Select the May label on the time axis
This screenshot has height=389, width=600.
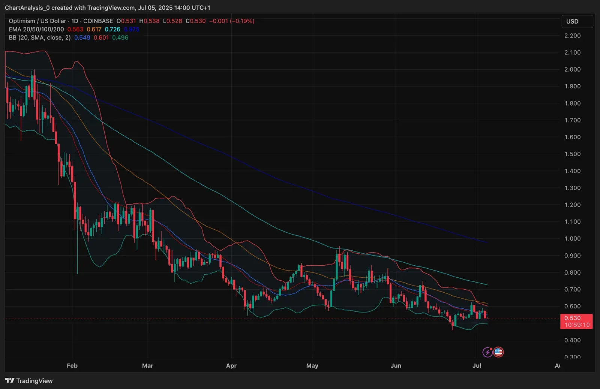coord(312,366)
